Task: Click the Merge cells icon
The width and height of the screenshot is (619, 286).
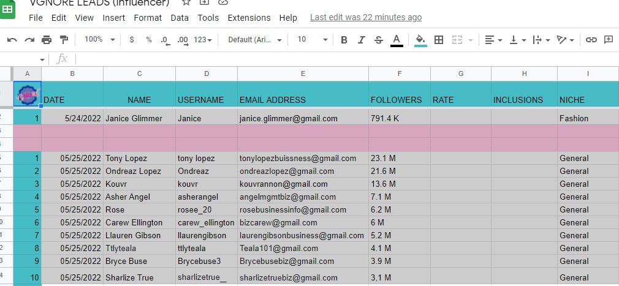Action: tap(457, 40)
